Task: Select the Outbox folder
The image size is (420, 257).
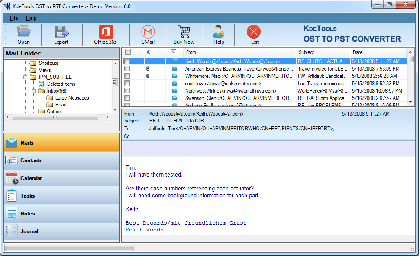Action: [55, 112]
